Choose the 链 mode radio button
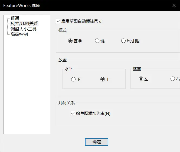This screenshot has width=180, height=152. click(97, 41)
